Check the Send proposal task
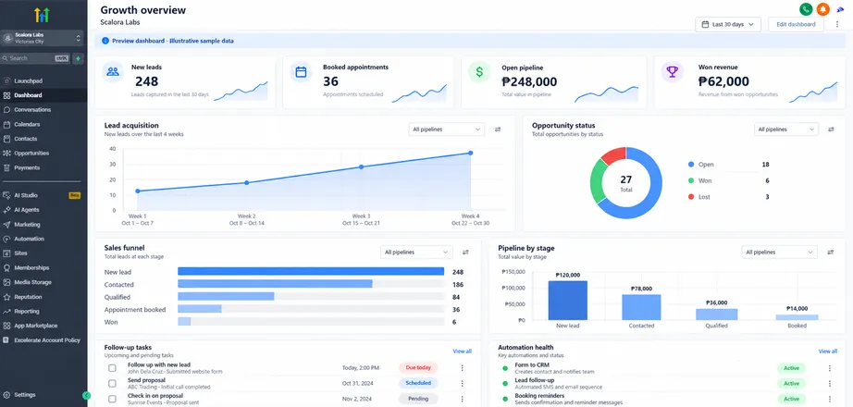Image resolution: width=853 pixels, height=407 pixels. click(112, 383)
